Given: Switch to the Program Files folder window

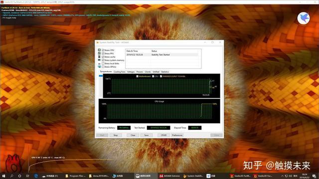Looking at the screenshot, I should [75, 176].
